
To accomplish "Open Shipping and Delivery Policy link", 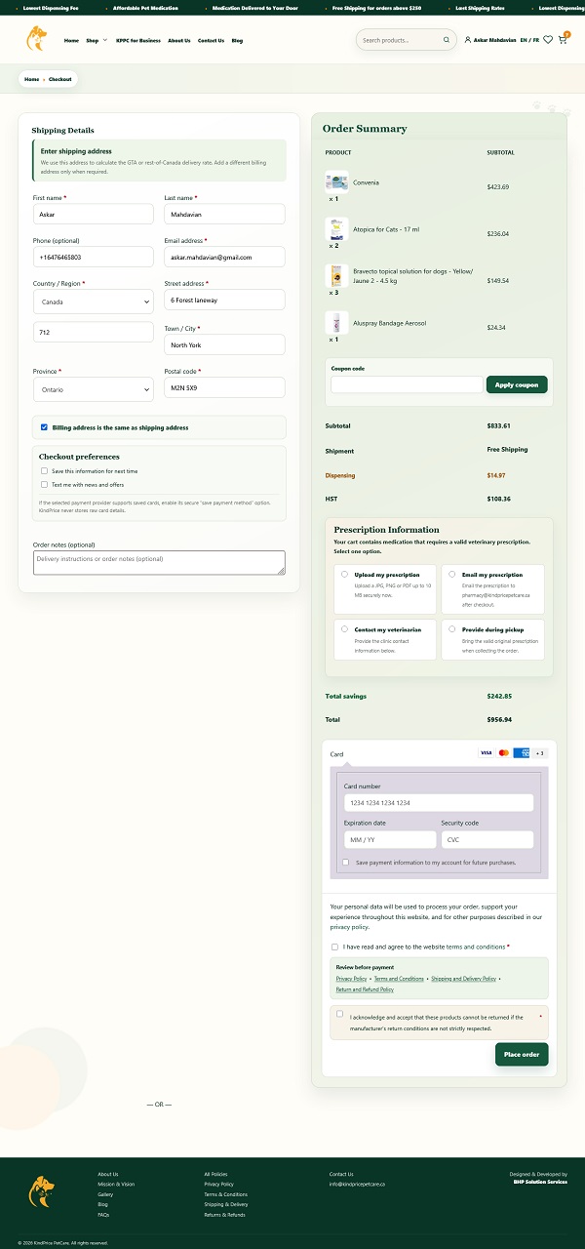I will (x=464, y=979).
